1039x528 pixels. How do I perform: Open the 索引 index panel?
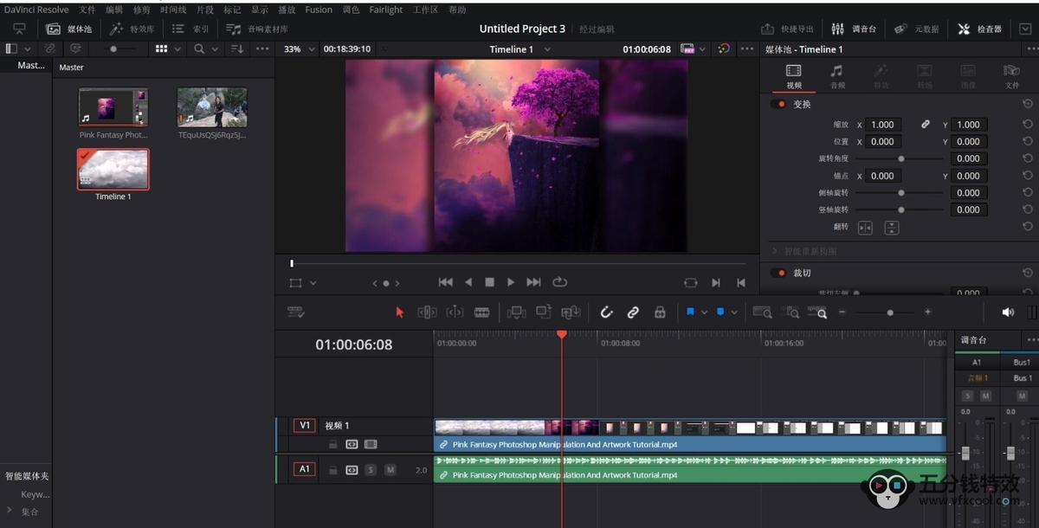point(190,29)
